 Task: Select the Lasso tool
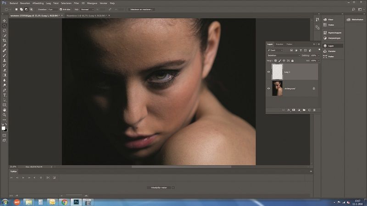[x=5, y=31]
